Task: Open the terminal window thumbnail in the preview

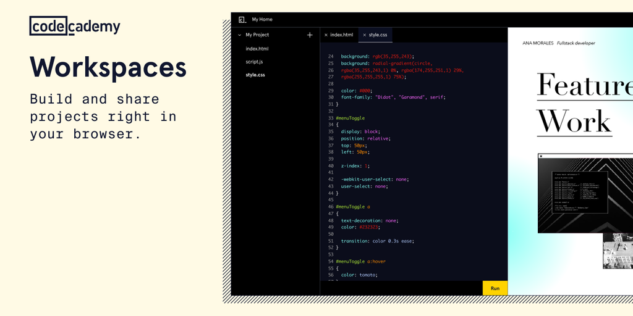Action: click(x=585, y=193)
